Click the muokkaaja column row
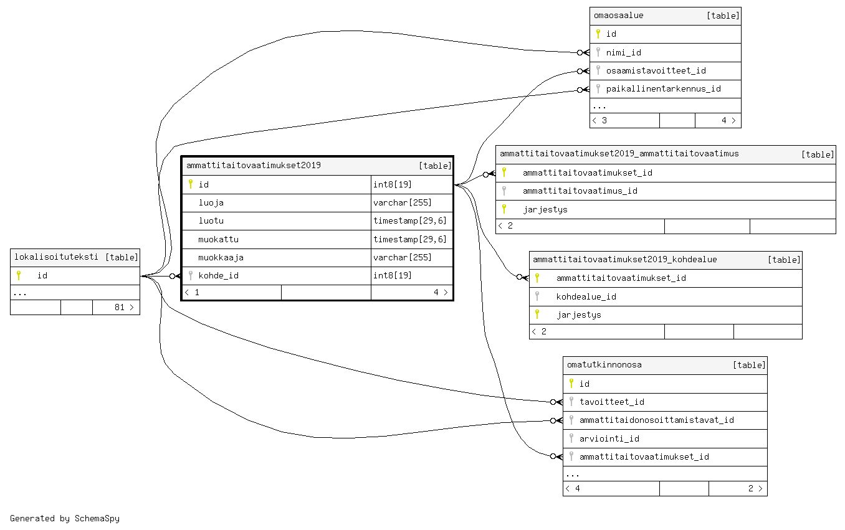The height and width of the screenshot is (530, 845). pos(221,257)
